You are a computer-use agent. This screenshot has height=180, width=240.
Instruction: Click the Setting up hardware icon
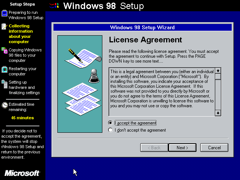pyautogui.click(x=4, y=84)
